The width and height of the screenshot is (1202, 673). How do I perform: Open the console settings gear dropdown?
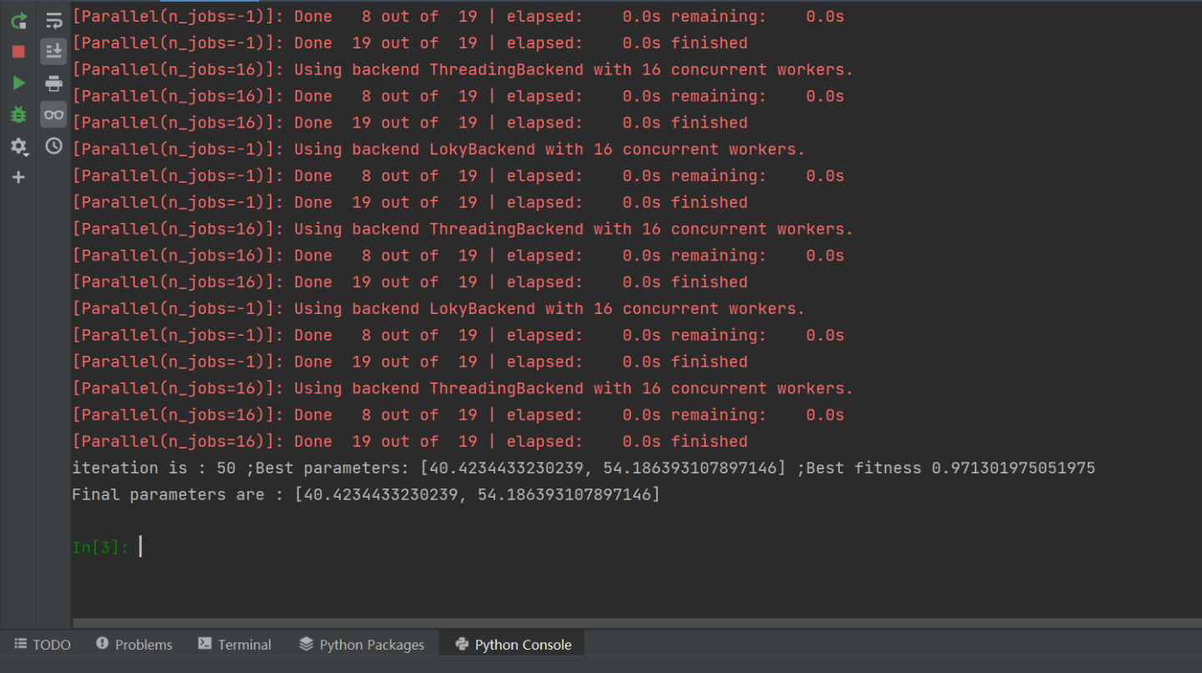click(x=18, y=147)
